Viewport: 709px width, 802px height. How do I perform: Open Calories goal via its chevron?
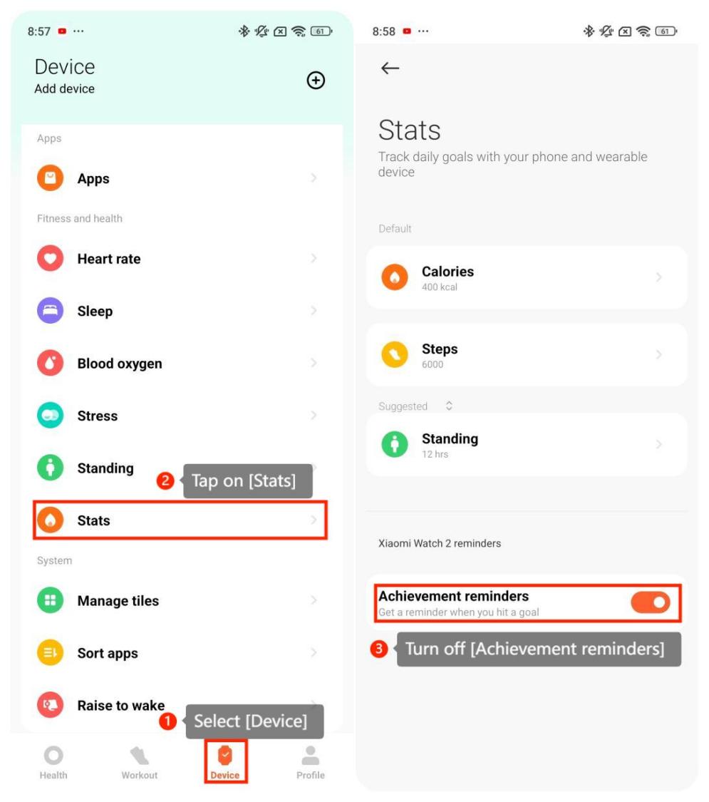[x=659, y=277]
